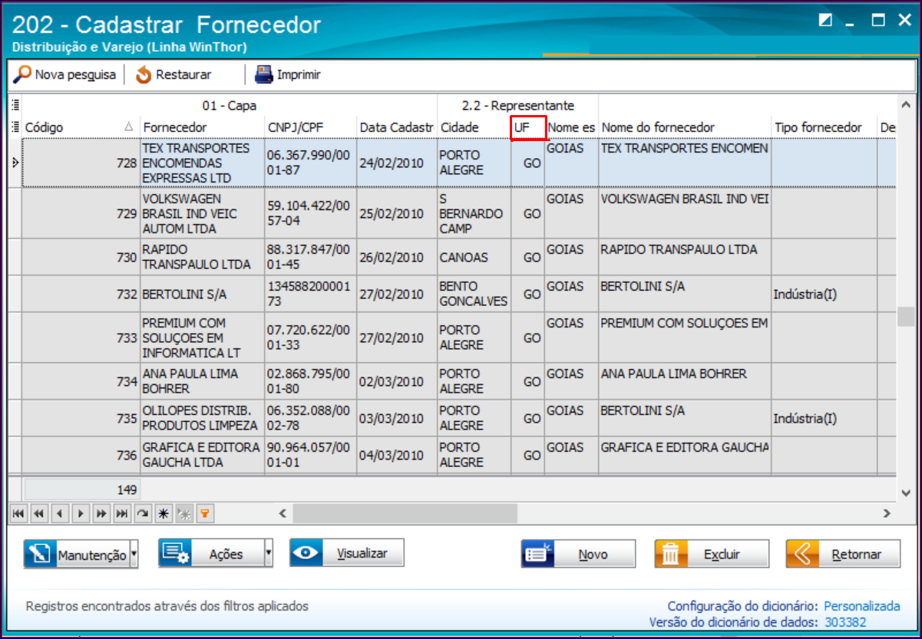
Task: Click the horizontal scrollbar right arrow
Action: [887, 513]
